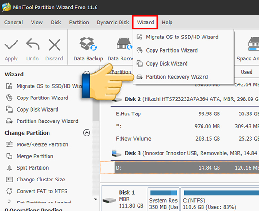Click sidebar Copy Partition Wizard link

click(x=42, y=98)
